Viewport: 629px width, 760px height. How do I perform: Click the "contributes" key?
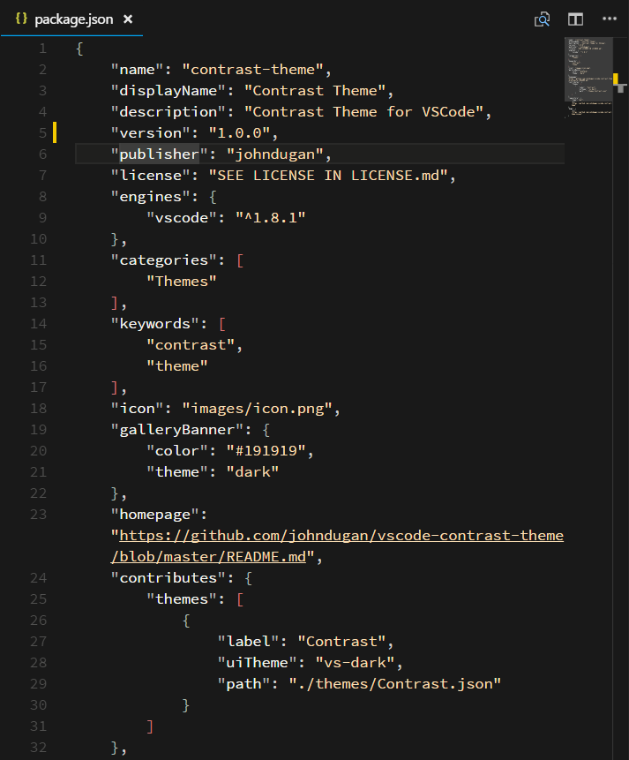pyautogui.click(x=168, y=578)
